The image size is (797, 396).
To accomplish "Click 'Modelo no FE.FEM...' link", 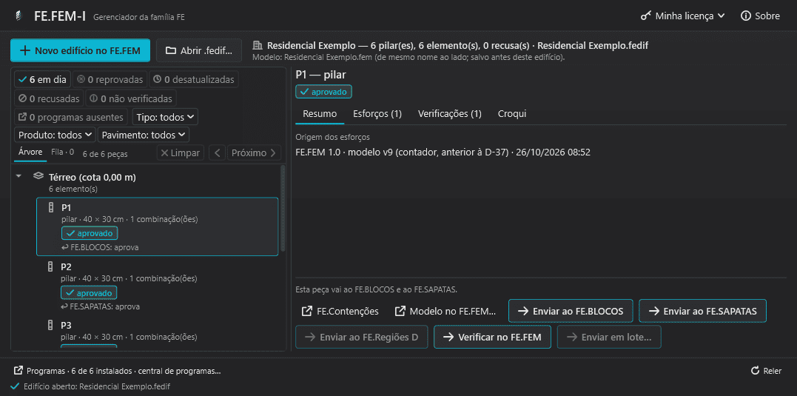I will tap(445, 311).
